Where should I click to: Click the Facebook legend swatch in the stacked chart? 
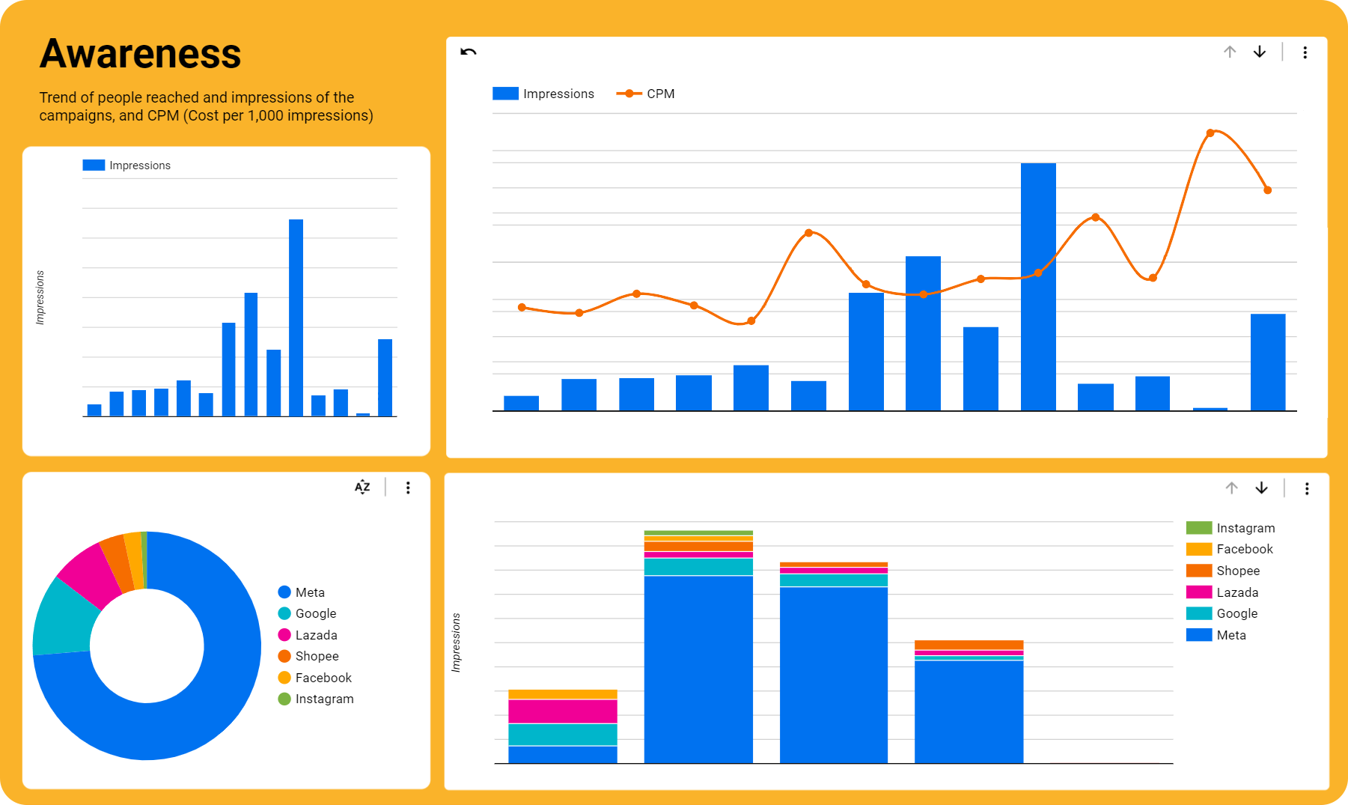tap(1199, 549)
